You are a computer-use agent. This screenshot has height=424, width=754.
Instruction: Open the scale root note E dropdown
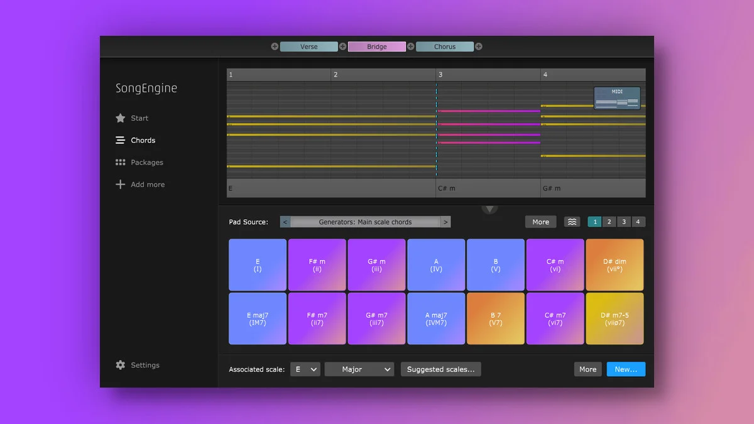click(305, 369)
